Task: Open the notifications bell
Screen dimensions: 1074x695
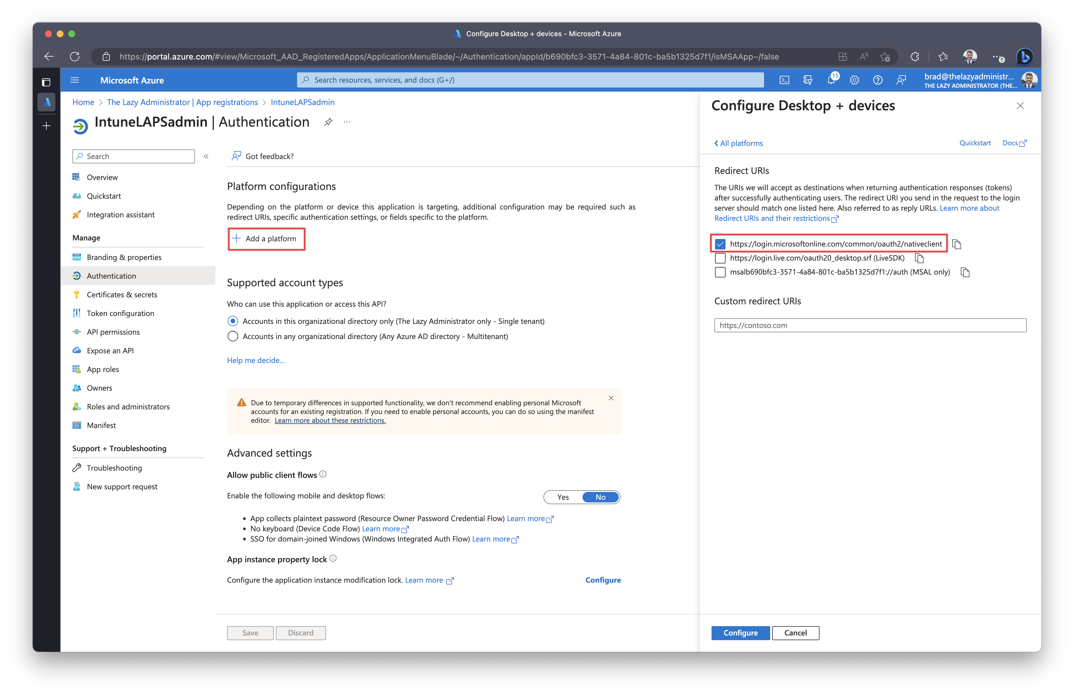Action: point(831,80)
